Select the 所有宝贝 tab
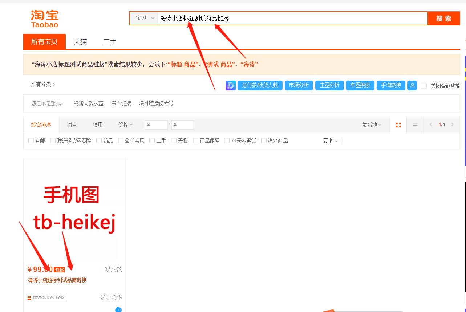 (x=44, y=41)
